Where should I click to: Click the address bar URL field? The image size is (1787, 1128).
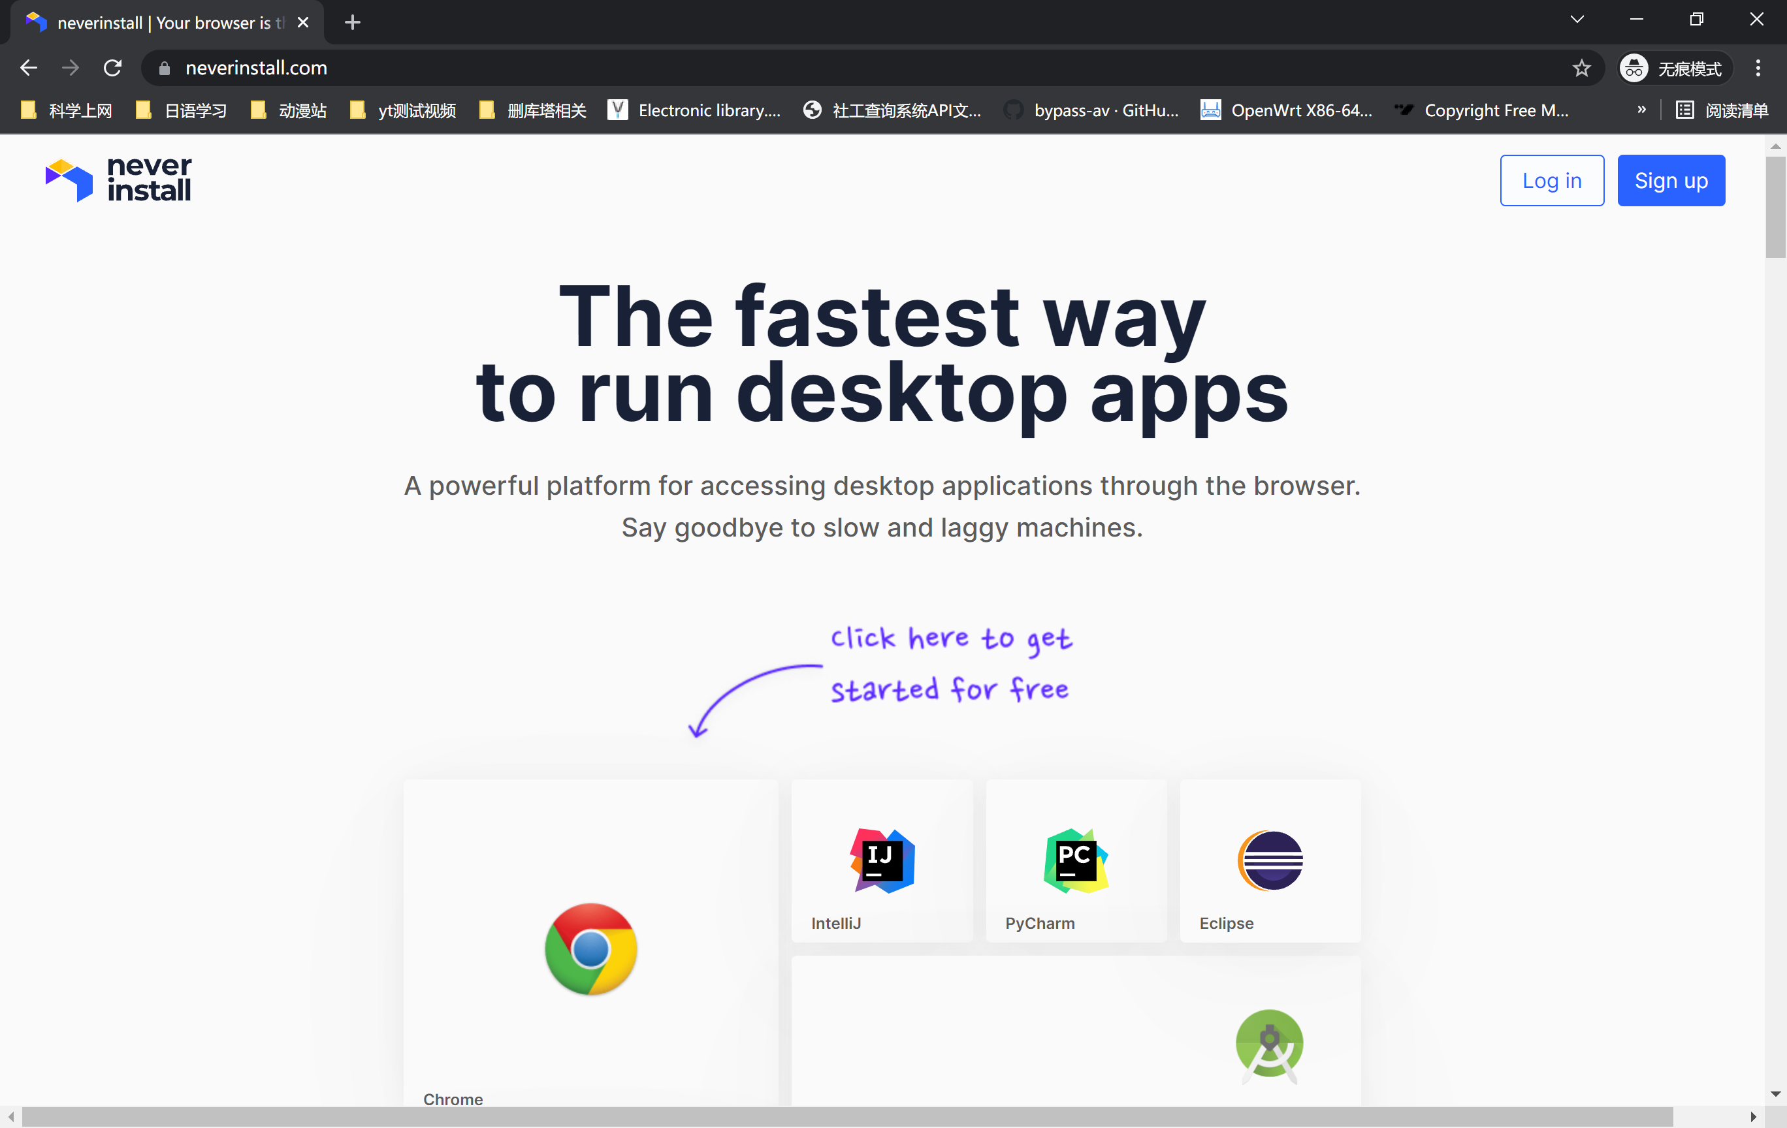(x=816, y=69)
